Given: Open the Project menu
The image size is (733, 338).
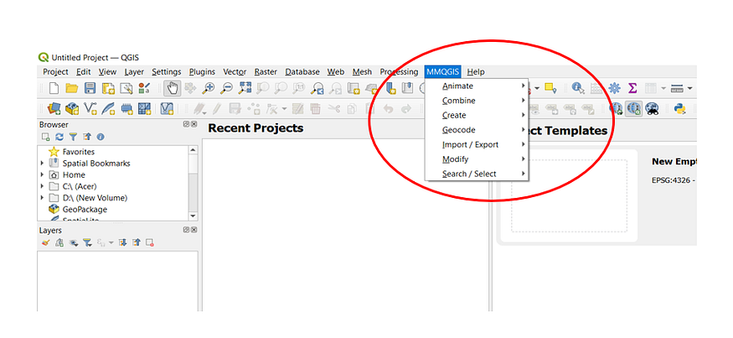Looking at the screenshot, I should 55,71.
